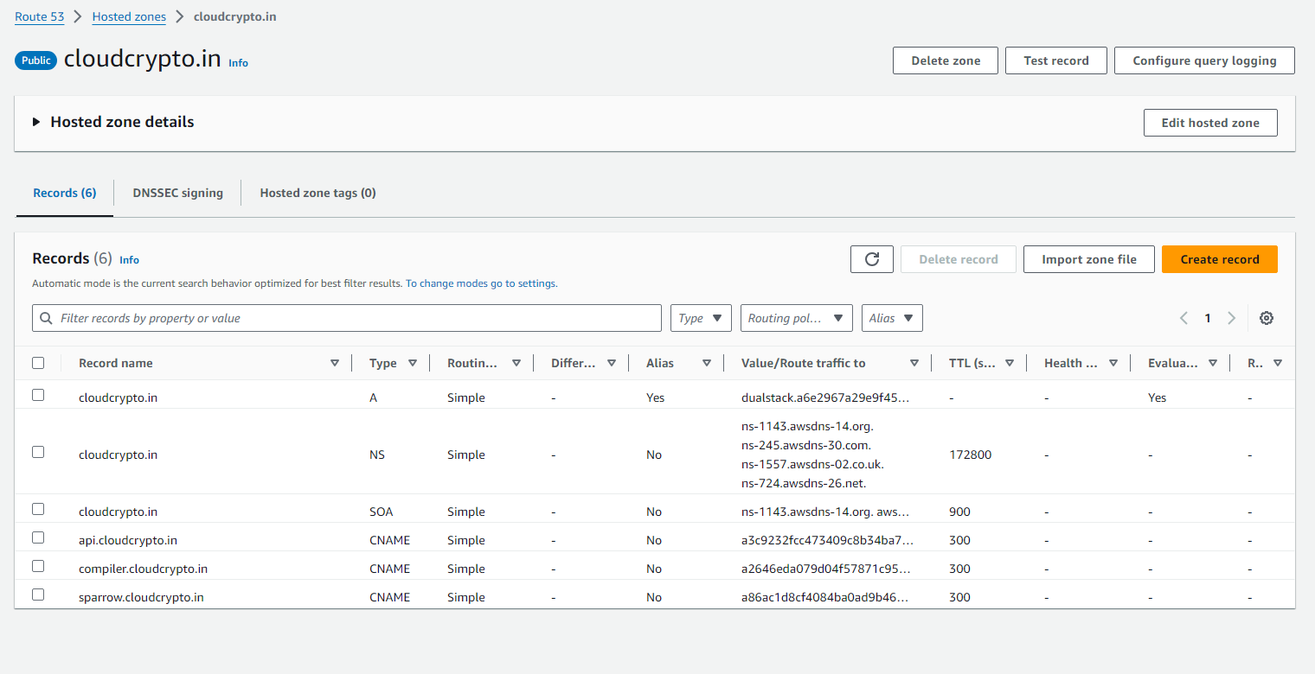This screenshot has height=674, width=1315.
Task: Open Route 53 breadcrumb link
Action: (x=40, y=16)
